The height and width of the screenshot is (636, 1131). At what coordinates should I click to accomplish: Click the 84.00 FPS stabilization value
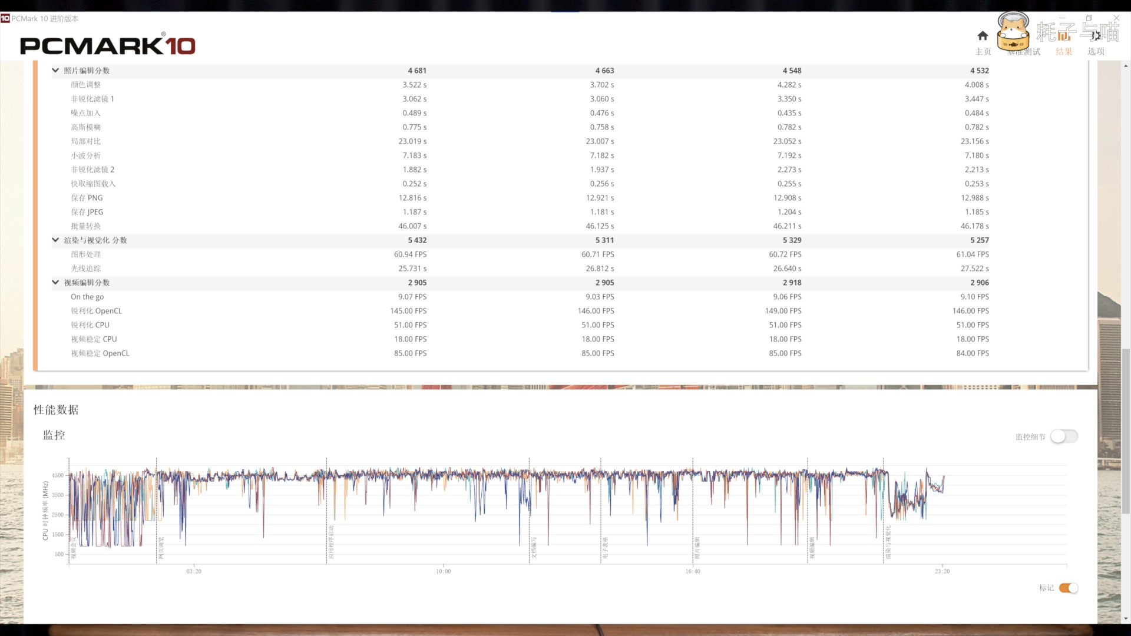click(973, 353)
